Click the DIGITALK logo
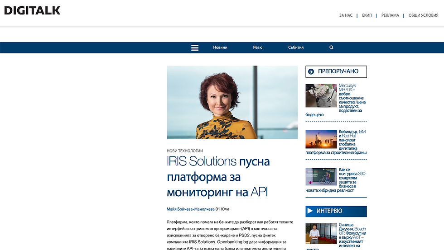The height and width of the screenshot is (250, 444). click(x=32, y=11)
